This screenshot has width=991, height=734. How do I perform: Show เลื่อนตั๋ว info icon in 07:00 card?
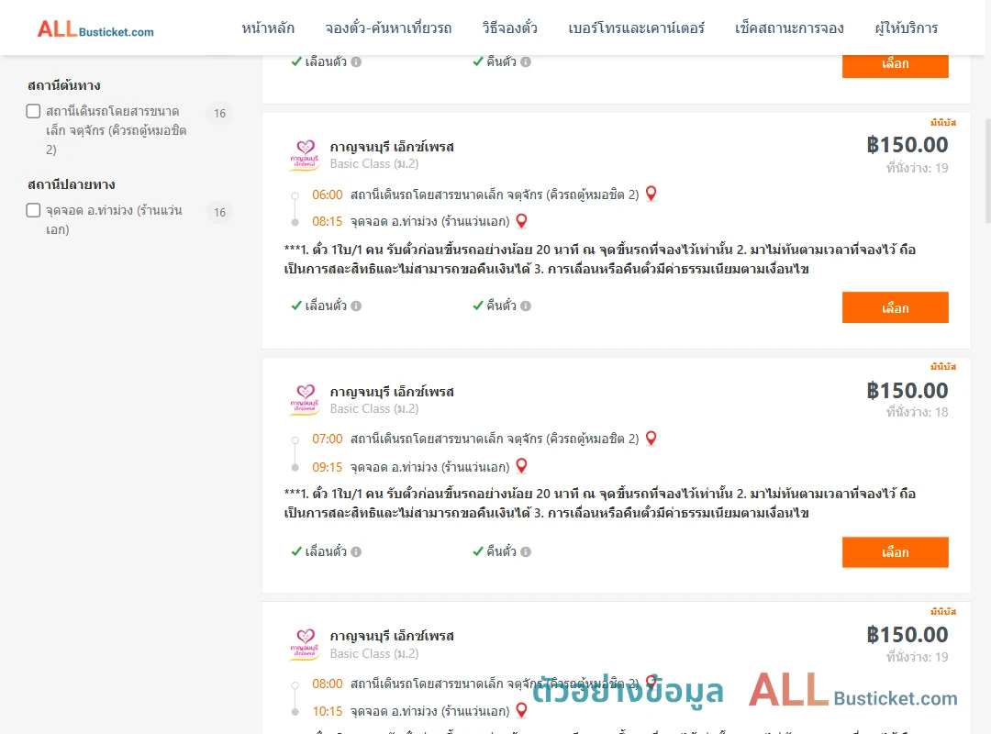pyautogui.click(x=356, y=552)
